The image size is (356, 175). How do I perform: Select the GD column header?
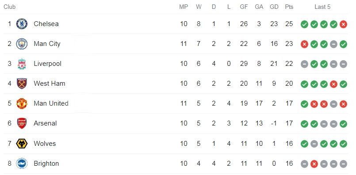click(274, 7)
